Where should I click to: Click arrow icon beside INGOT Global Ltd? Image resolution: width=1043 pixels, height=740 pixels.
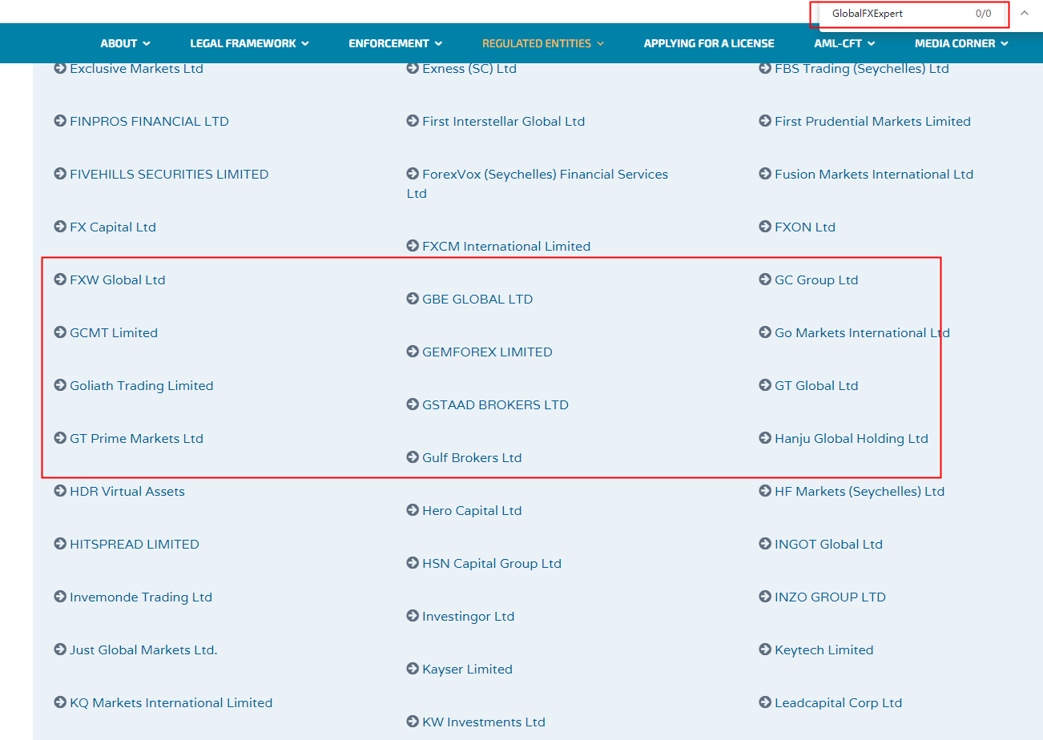pos(765,545)
